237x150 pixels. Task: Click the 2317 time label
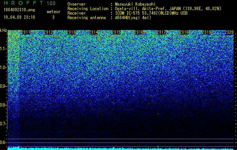pyautogui.click(x=161, y=32)
